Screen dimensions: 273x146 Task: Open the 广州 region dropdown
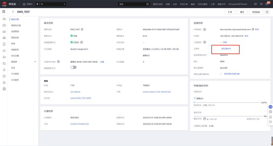point(51,4)
